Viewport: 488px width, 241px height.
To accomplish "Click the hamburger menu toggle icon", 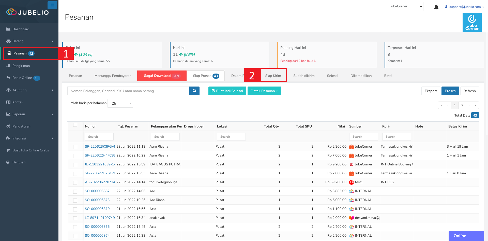I will pos(52,5).
